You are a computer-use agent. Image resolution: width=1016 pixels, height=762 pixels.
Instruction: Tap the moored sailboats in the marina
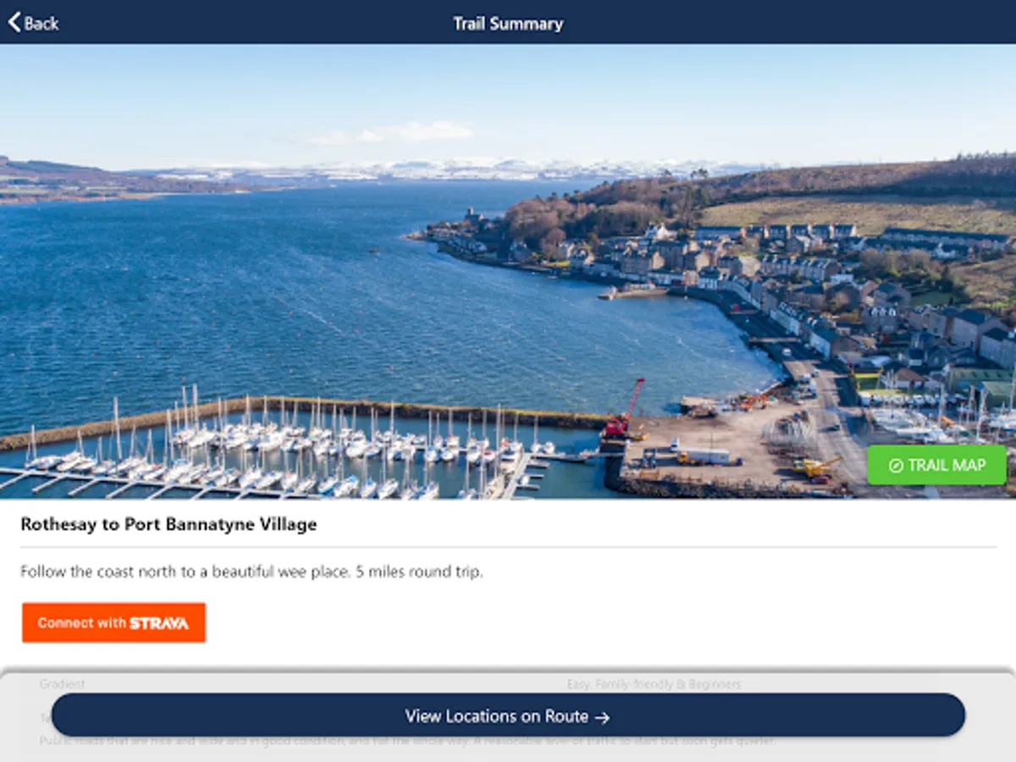(279, 449)
